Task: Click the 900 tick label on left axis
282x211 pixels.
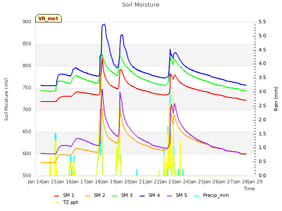Action: point(27,22)
